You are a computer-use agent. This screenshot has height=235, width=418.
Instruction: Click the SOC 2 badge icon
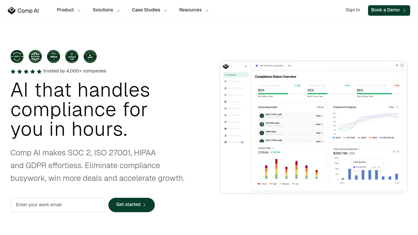(x=17, y=56)
